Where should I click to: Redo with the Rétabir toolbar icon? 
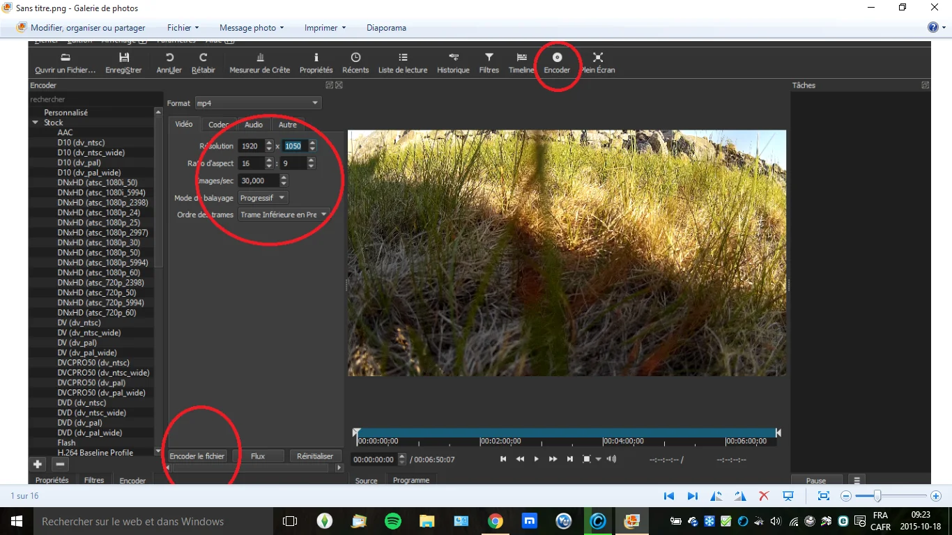[x=204, y=63]
